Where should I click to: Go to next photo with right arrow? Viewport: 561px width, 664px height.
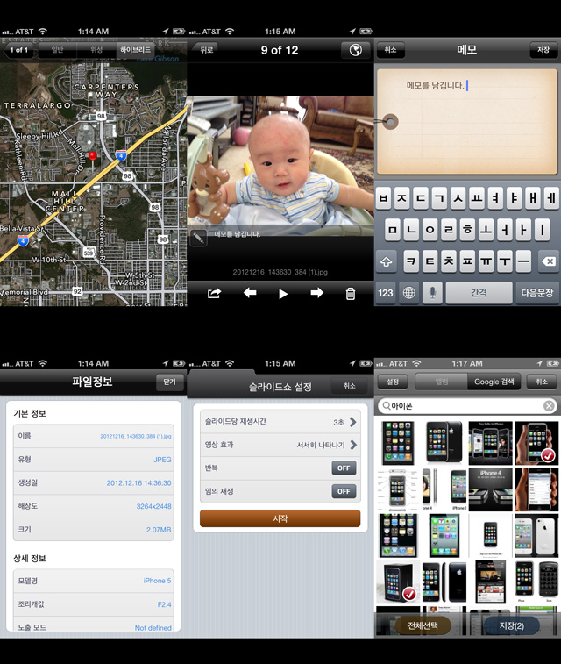click(317, 293)
